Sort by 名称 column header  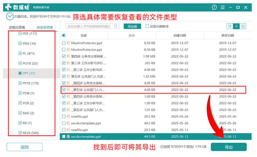click(84, 35)
